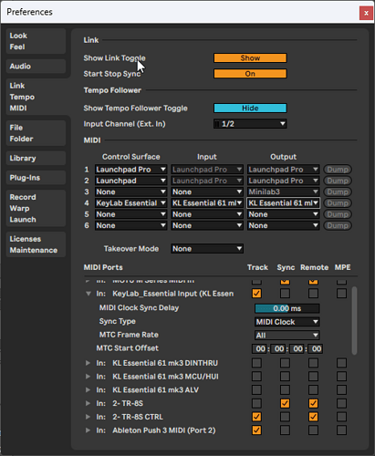Expand KL Essential 61 mk3 ALV port
The image size is (375, 456).
tap(88, 389)
